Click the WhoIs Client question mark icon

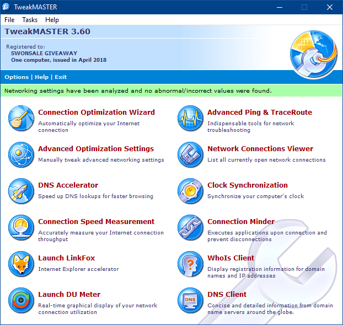tap(190, 264)
